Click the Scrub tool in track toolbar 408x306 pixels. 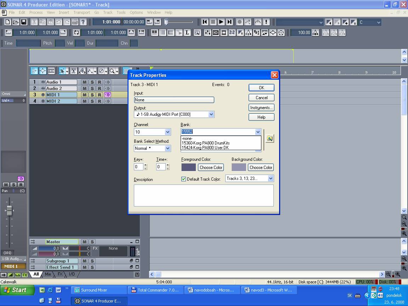coord(82,71)
